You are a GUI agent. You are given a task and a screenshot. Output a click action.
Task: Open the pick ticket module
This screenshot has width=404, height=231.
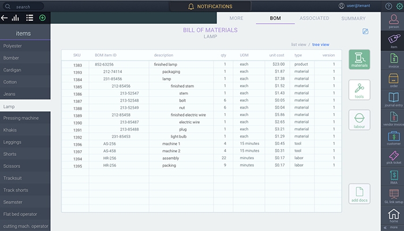coord(393,158)
